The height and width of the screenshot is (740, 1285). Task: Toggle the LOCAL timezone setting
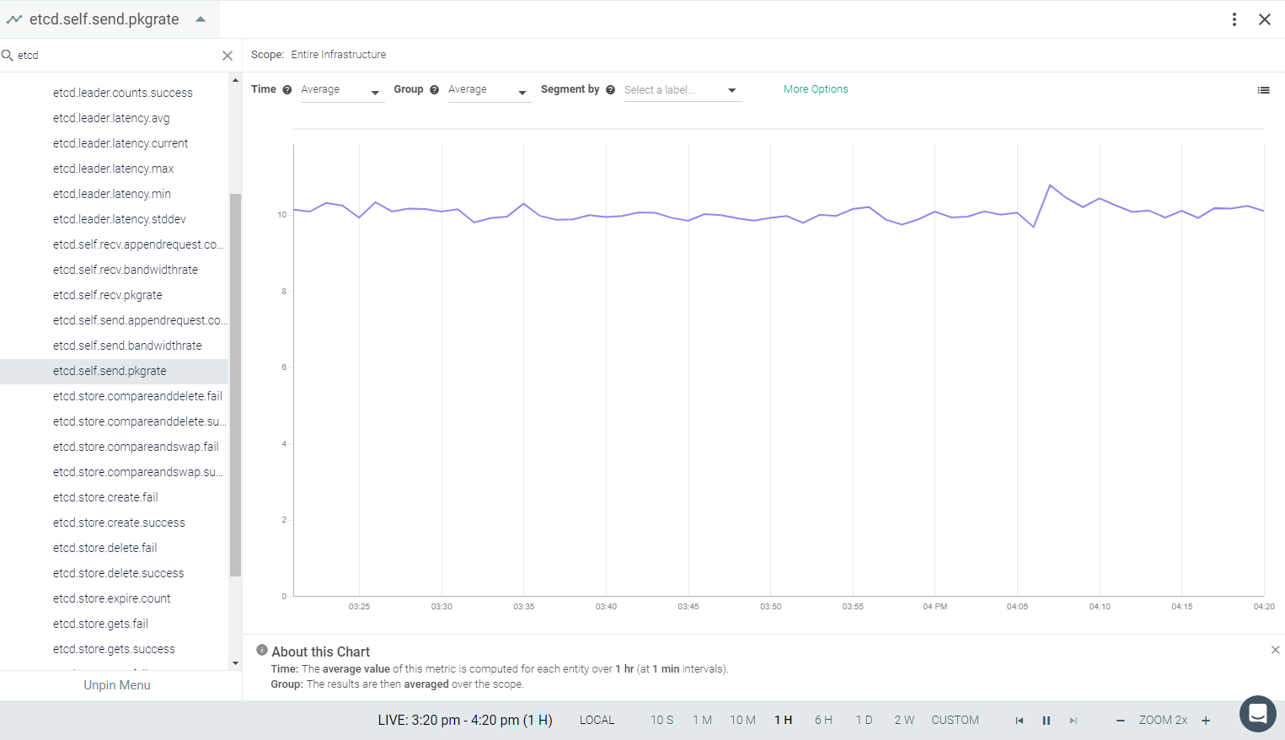597,721
